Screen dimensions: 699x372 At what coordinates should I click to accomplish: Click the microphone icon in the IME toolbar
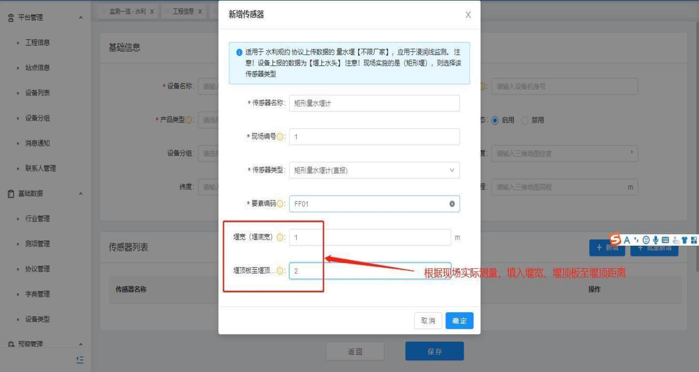pyautogui.click(x=655, y=240)
